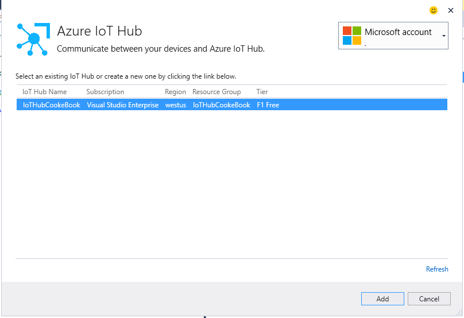Close the Azure IoT Hub dialog
464x318 pixels.
click(x=451, y=10)
